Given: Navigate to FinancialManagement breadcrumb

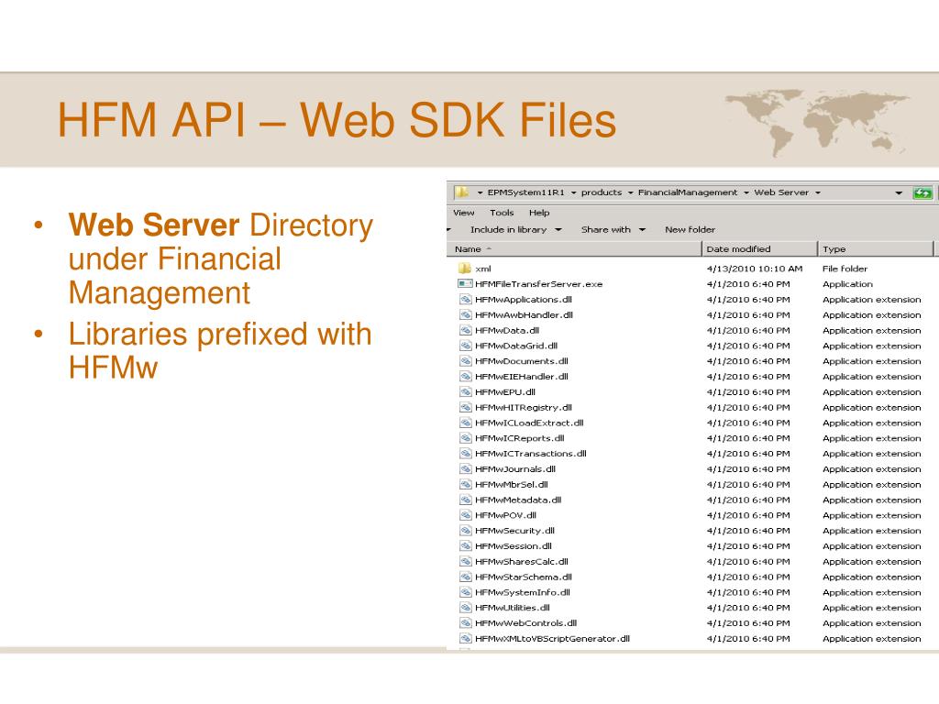Looking at the screenshot, I should coord(688,192).
